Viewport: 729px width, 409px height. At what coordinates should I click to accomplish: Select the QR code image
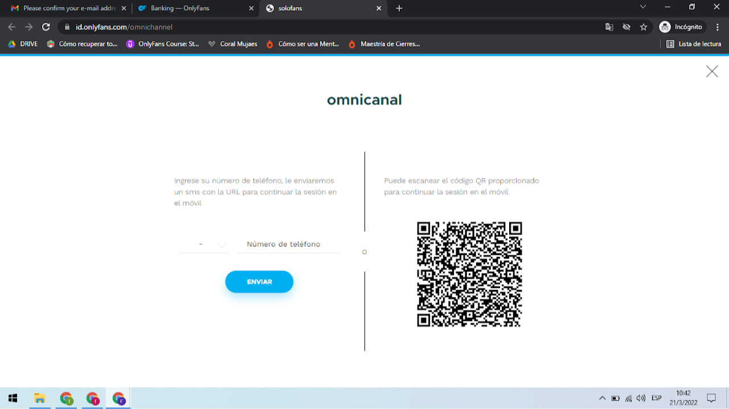tap(469, 274)
